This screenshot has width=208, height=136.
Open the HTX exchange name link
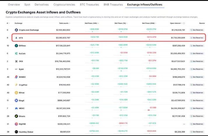coord(21,38)
